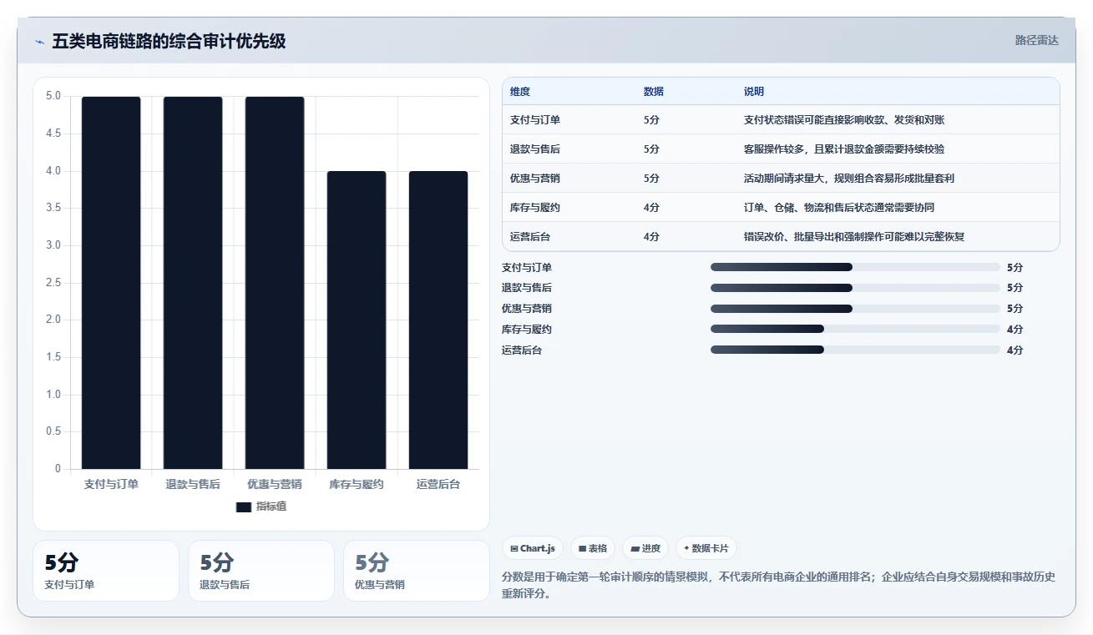
Task: Click the 退款与售后 progress bar
Action: pos(855,288)
